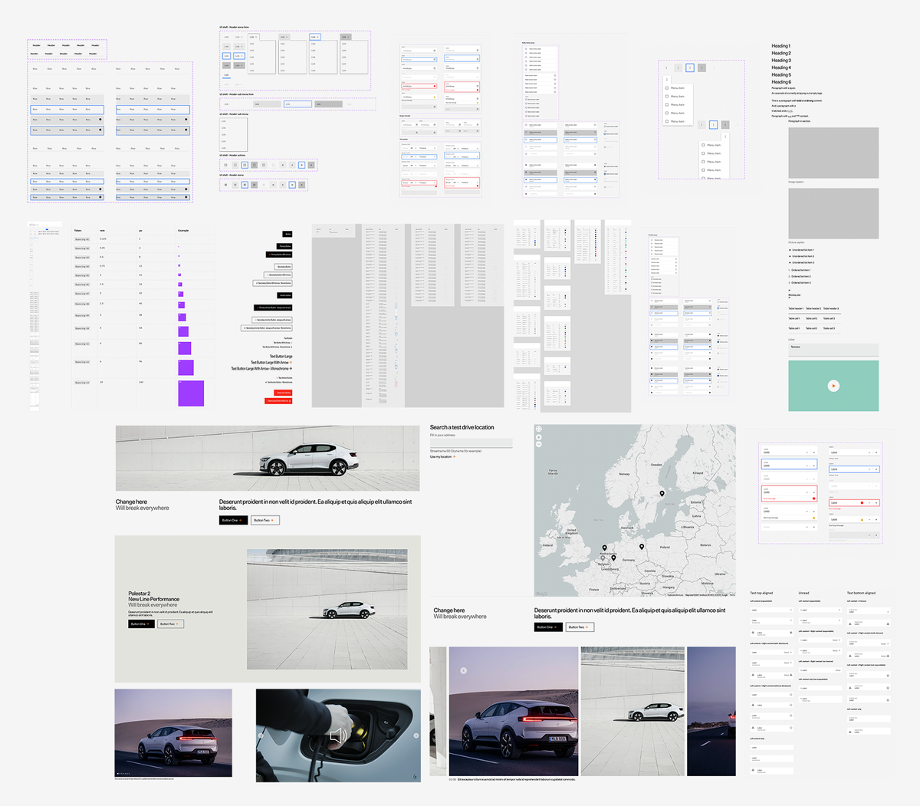Image resolution: width=920 pixels, height=806 pixels.
Task: Click the Polestar 2 New Line Performance heading
Action: (154, 596)
